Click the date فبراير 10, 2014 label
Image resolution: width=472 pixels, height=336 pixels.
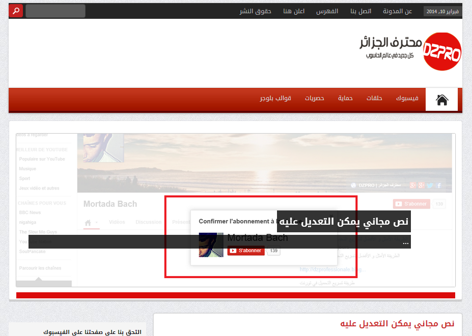pos(442,11)
